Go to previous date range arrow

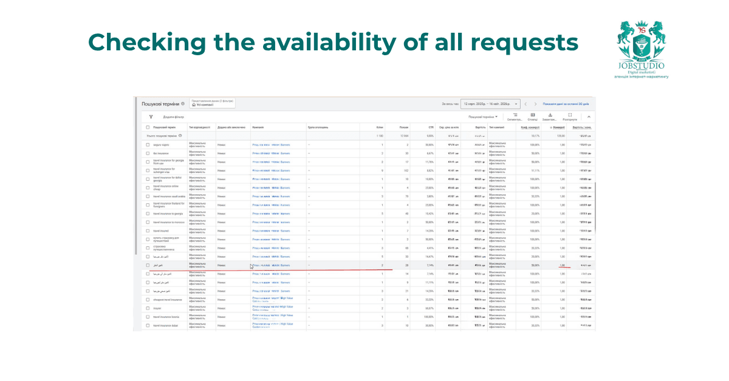526,104
